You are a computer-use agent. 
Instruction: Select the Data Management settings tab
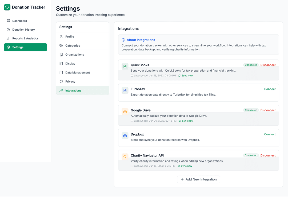77,73
